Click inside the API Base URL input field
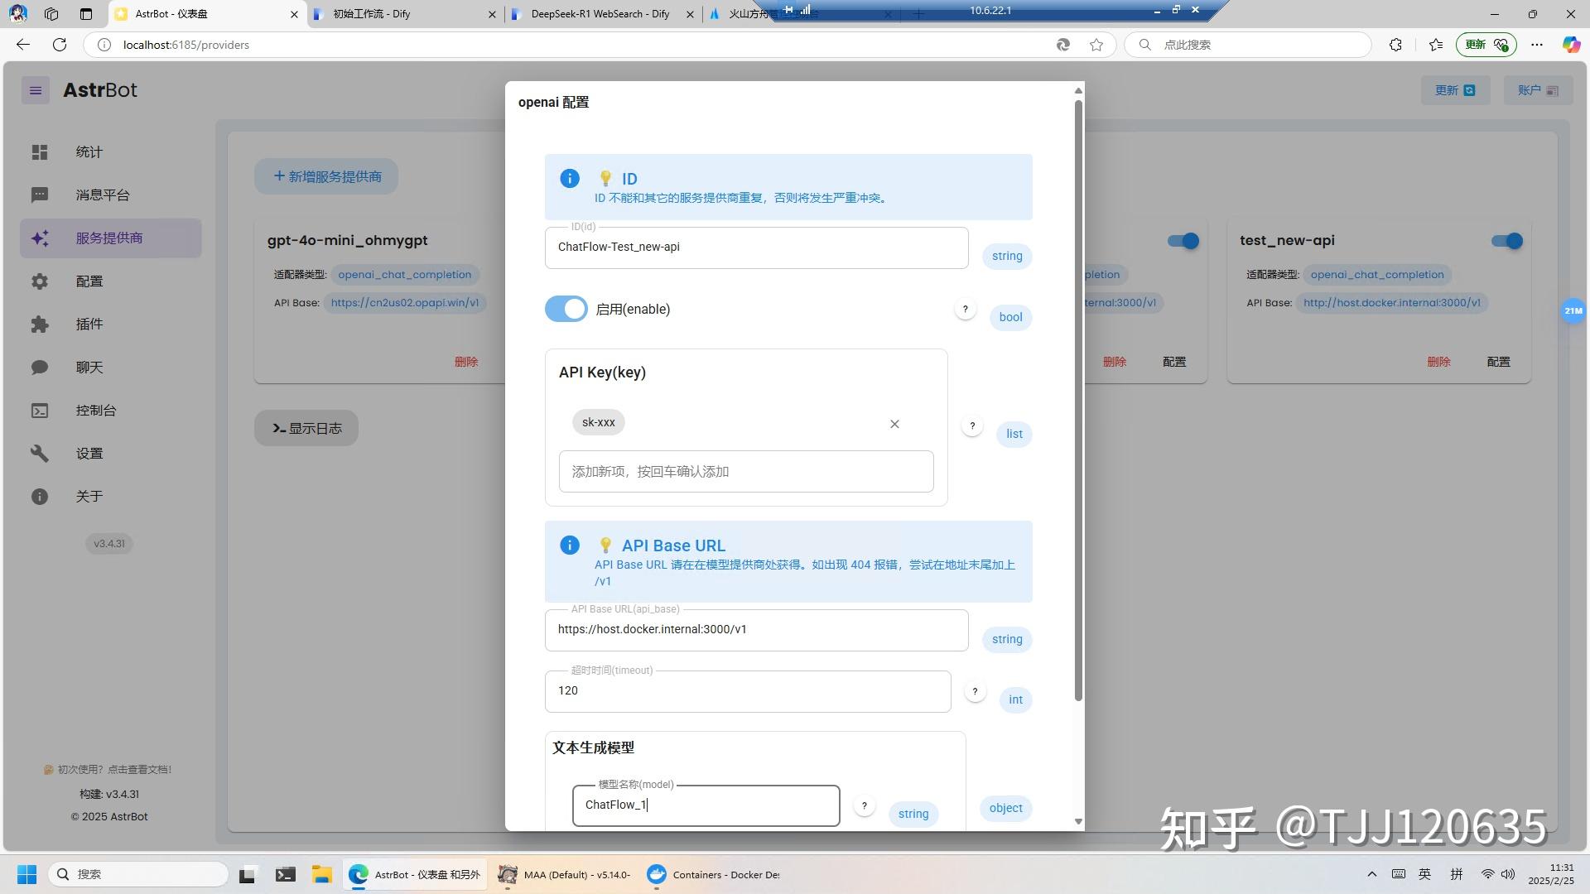Viewport: 1590px width, 894px height. pos(755,629)
